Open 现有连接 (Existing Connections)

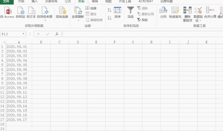[62, 12]
